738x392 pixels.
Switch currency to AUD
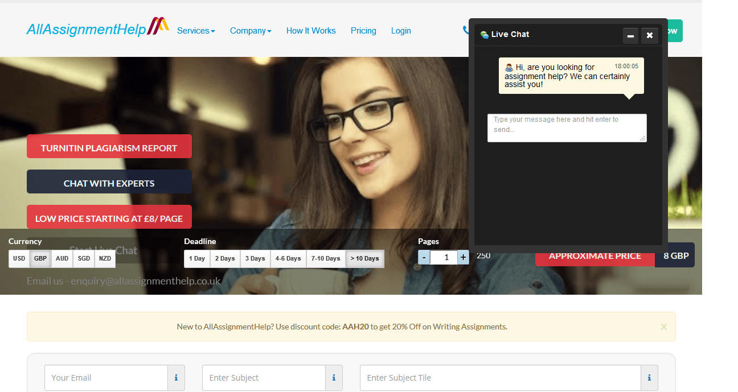62,259
